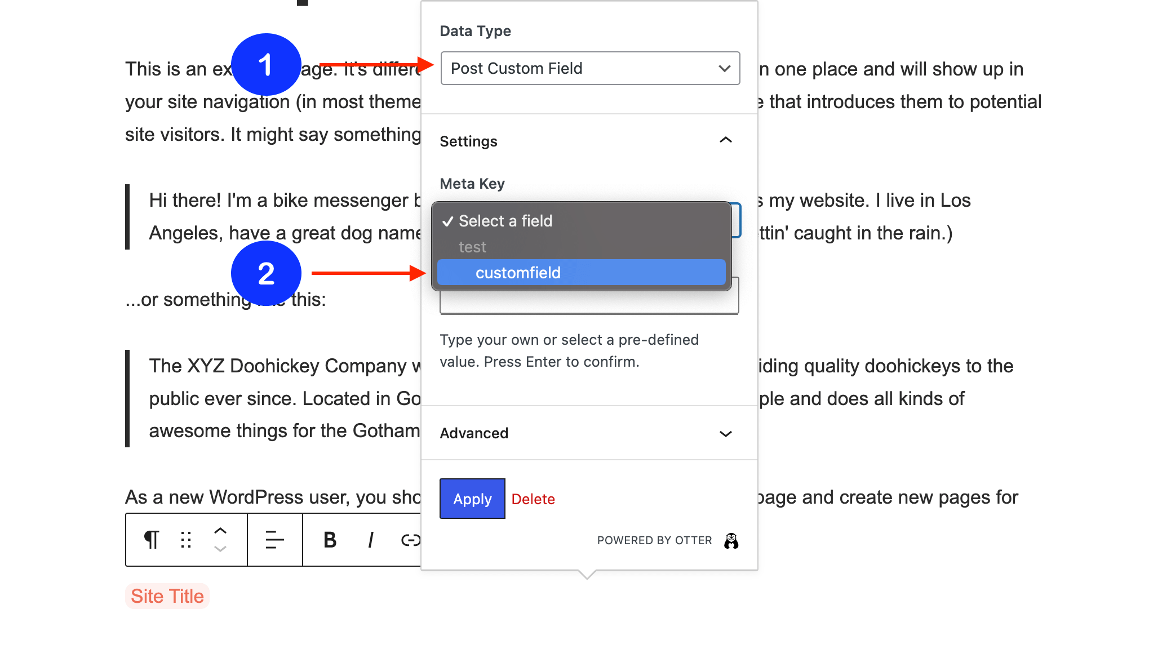
Task: Select the 'Select a field' option
Action: pyautogui.click(x=505, y=221)
